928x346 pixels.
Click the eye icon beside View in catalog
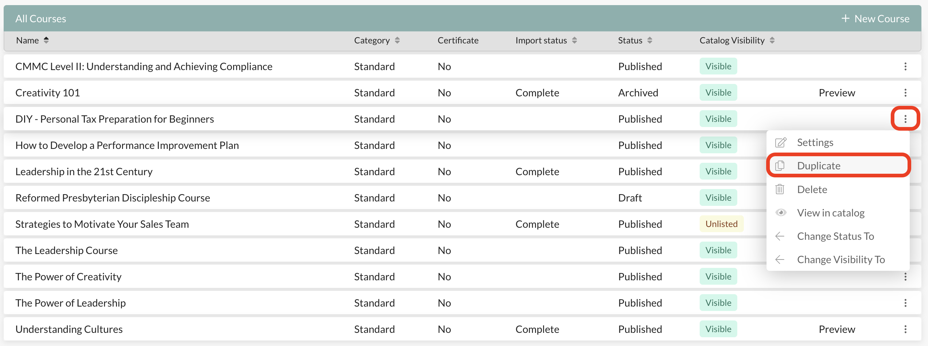pyautogui.click(x=780, y=212)
